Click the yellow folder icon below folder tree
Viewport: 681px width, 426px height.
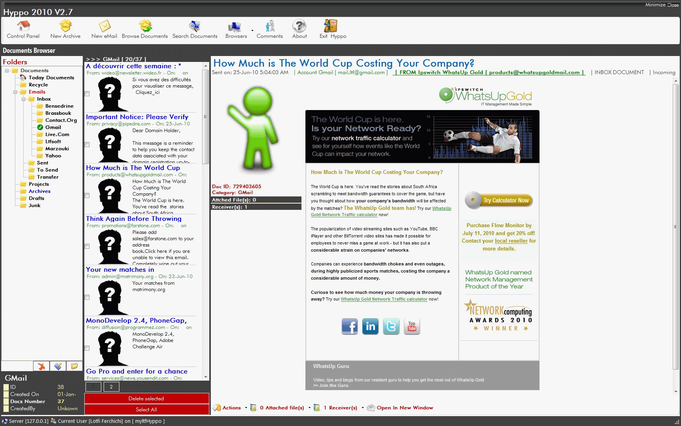pos(74,366)
